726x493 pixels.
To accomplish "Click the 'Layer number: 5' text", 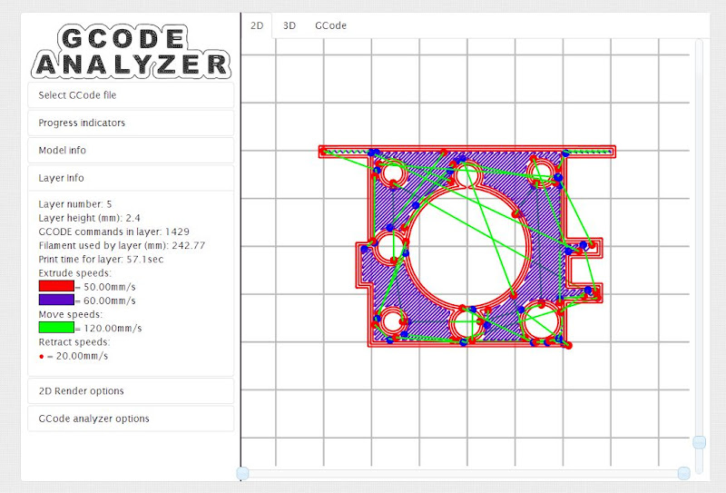I will [x=75, y=204].
